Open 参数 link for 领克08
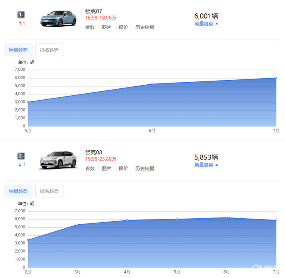The image size is (285, 278). 90,169
